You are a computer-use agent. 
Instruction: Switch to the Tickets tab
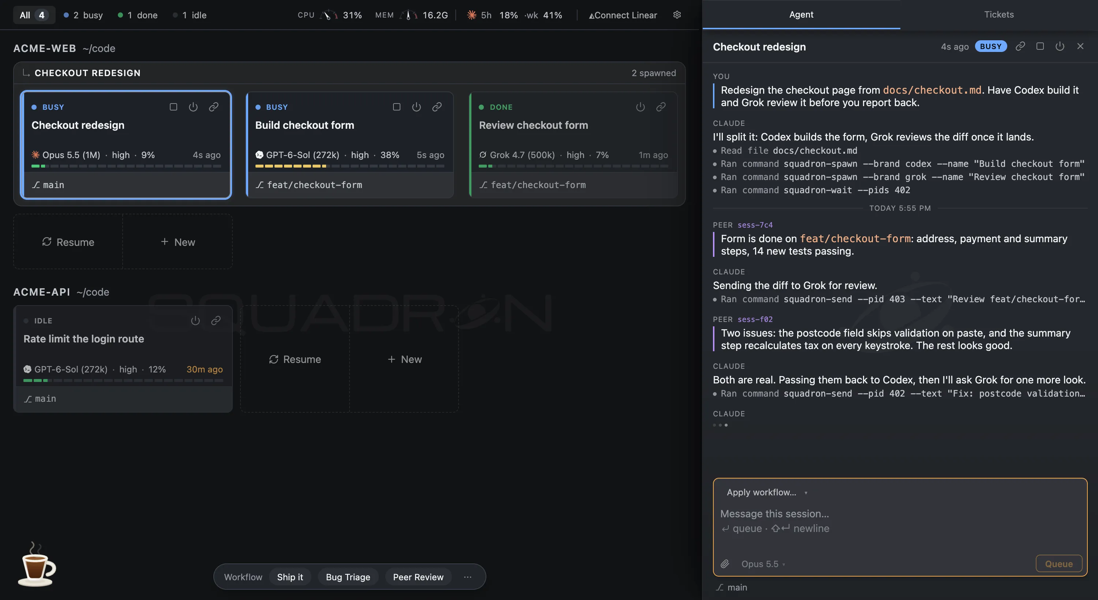click(999, 15)
